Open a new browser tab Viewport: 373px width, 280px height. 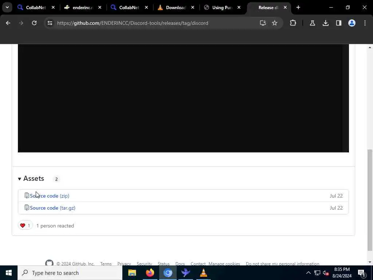(298, 7)
